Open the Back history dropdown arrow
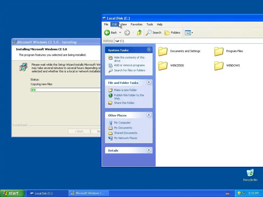Viewport: 263px width, 197px height. click(120, 33)
